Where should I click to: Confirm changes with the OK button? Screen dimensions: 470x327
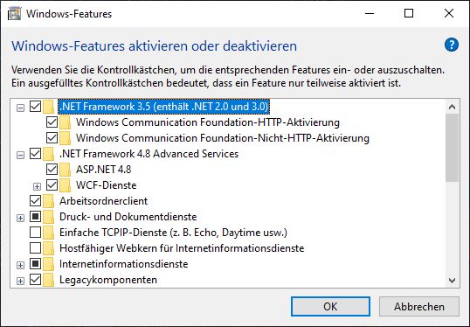tap(330, 307)
